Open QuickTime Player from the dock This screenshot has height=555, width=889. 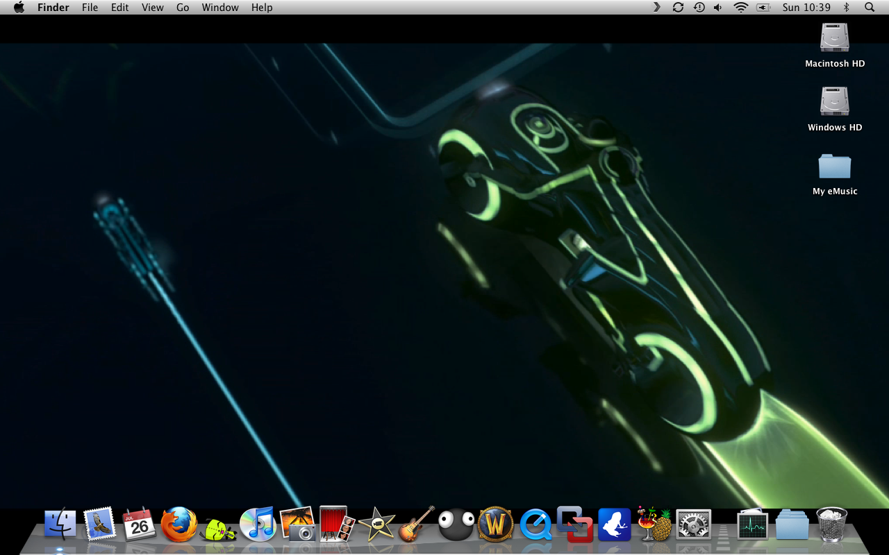click(535, 524)
